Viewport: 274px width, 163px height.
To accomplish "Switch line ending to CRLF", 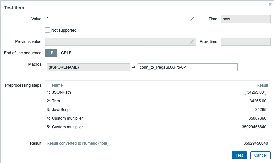I will 66,53.
